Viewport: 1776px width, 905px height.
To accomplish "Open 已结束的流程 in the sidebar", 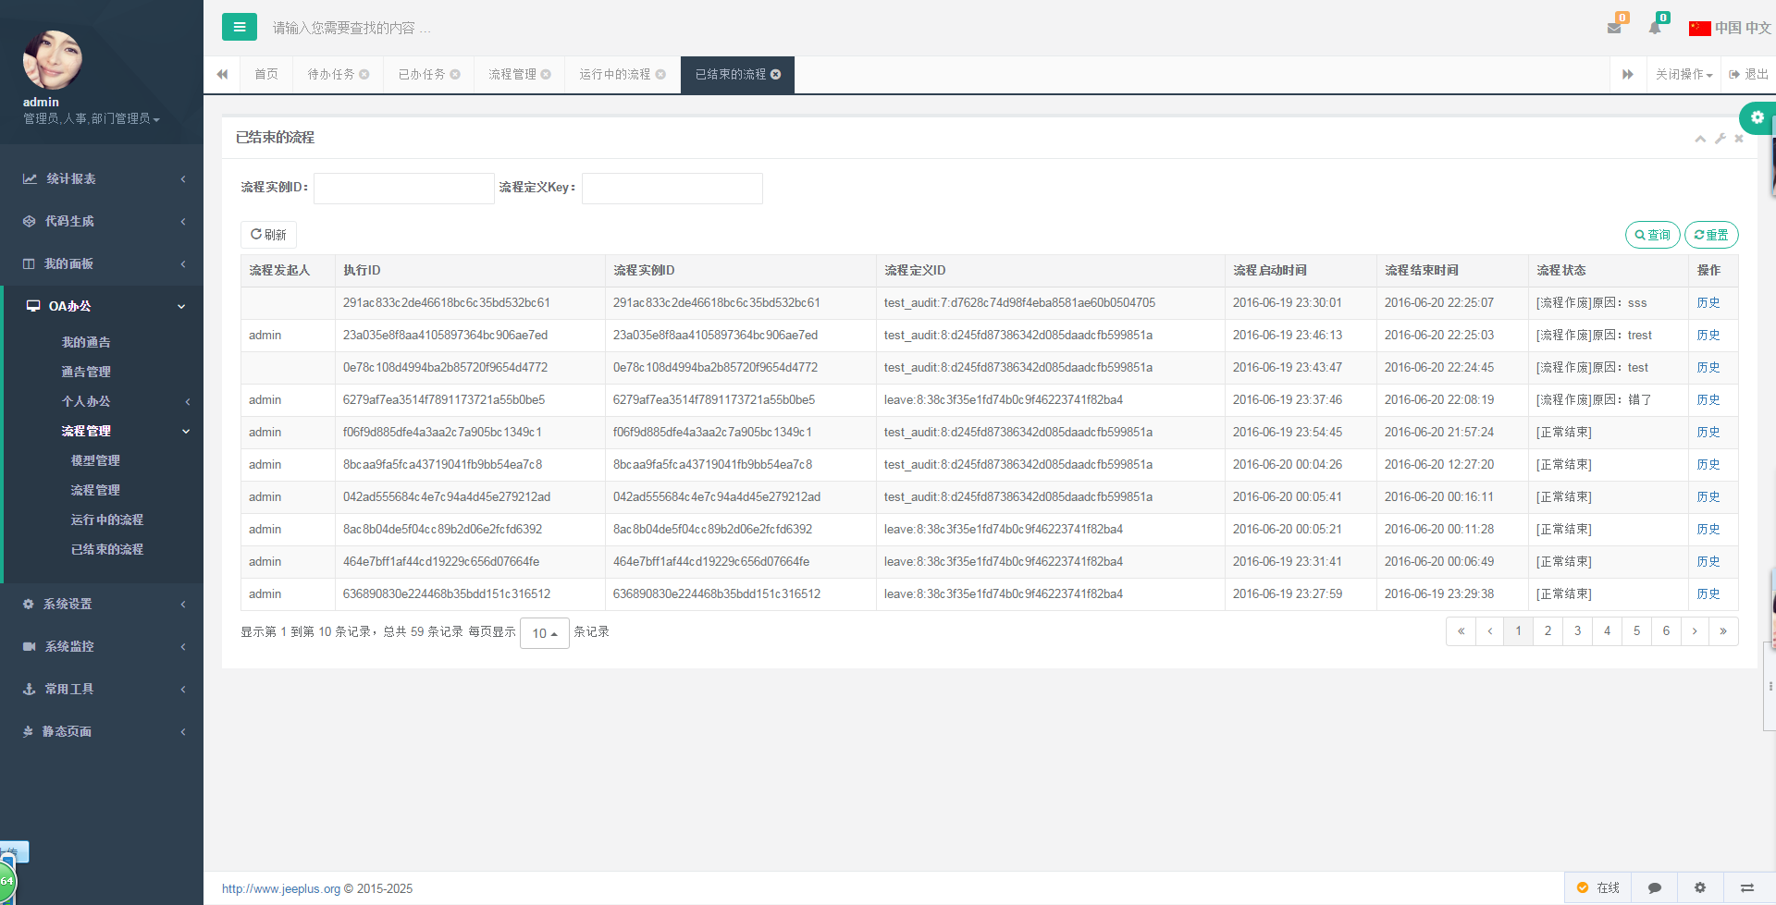I will [x=107, y=549].
